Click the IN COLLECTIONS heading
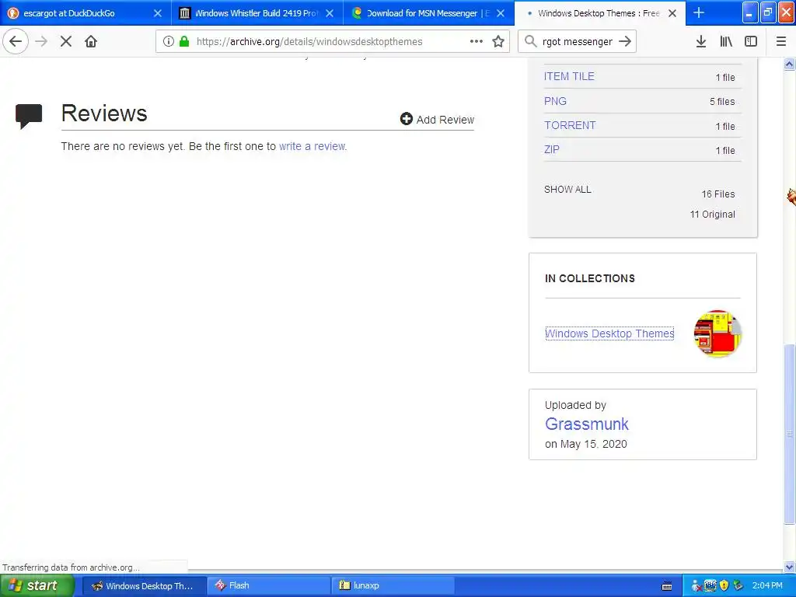Image resolution: width=796 pixels, height=597 pixels. pyautogui.click(x=590, y=278)
